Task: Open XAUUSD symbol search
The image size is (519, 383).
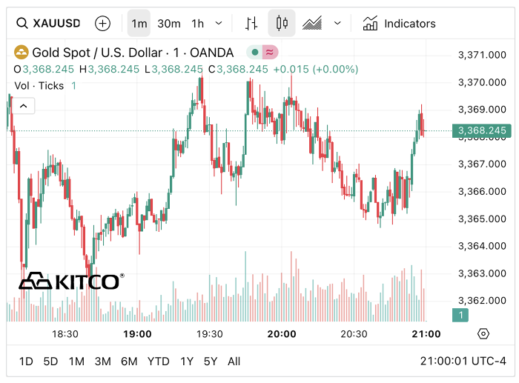Action: [48, 24]
